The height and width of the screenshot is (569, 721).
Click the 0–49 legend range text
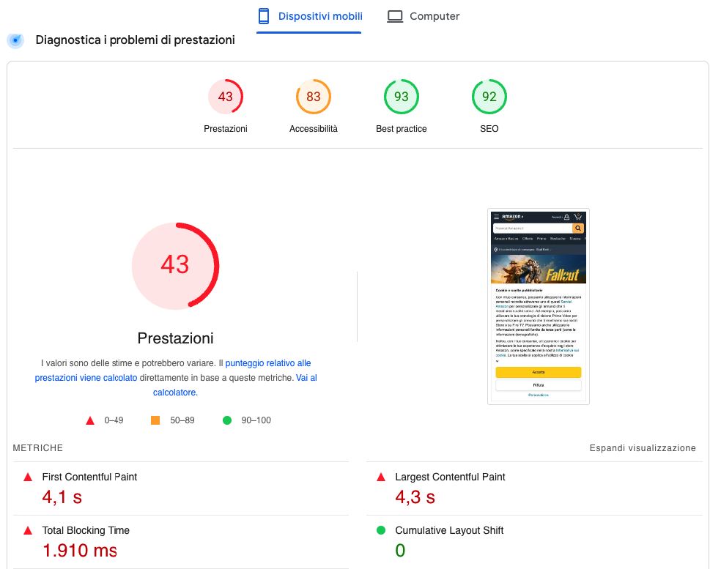114,420
